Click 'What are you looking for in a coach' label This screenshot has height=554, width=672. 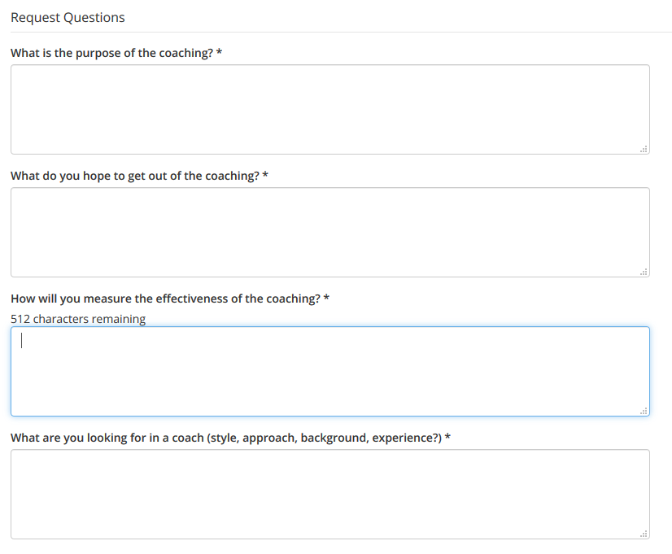point(225,438)
